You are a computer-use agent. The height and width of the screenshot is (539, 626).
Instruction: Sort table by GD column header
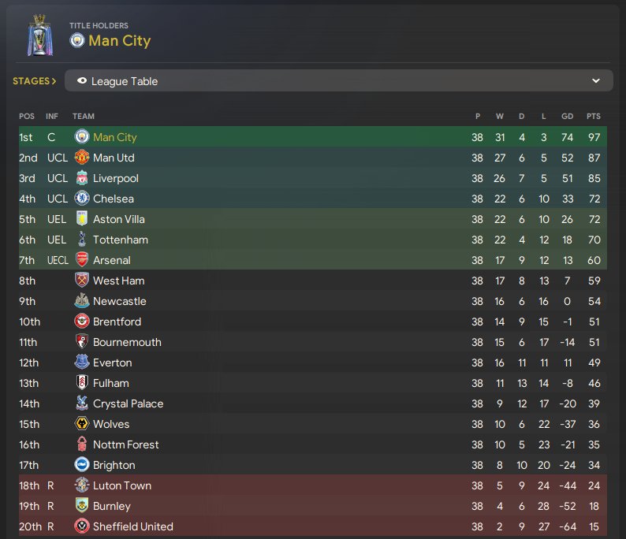click(x=568, y=116)
